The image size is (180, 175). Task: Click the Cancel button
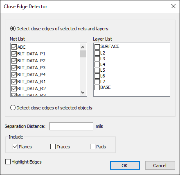(160, 166)
